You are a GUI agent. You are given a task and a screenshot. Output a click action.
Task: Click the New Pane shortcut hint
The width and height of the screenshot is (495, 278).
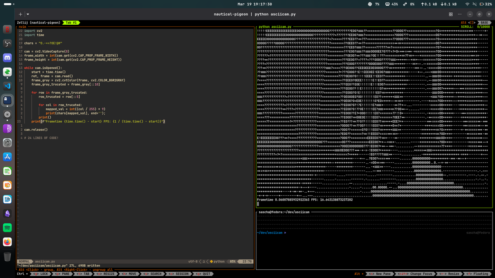tap(379, 274)
